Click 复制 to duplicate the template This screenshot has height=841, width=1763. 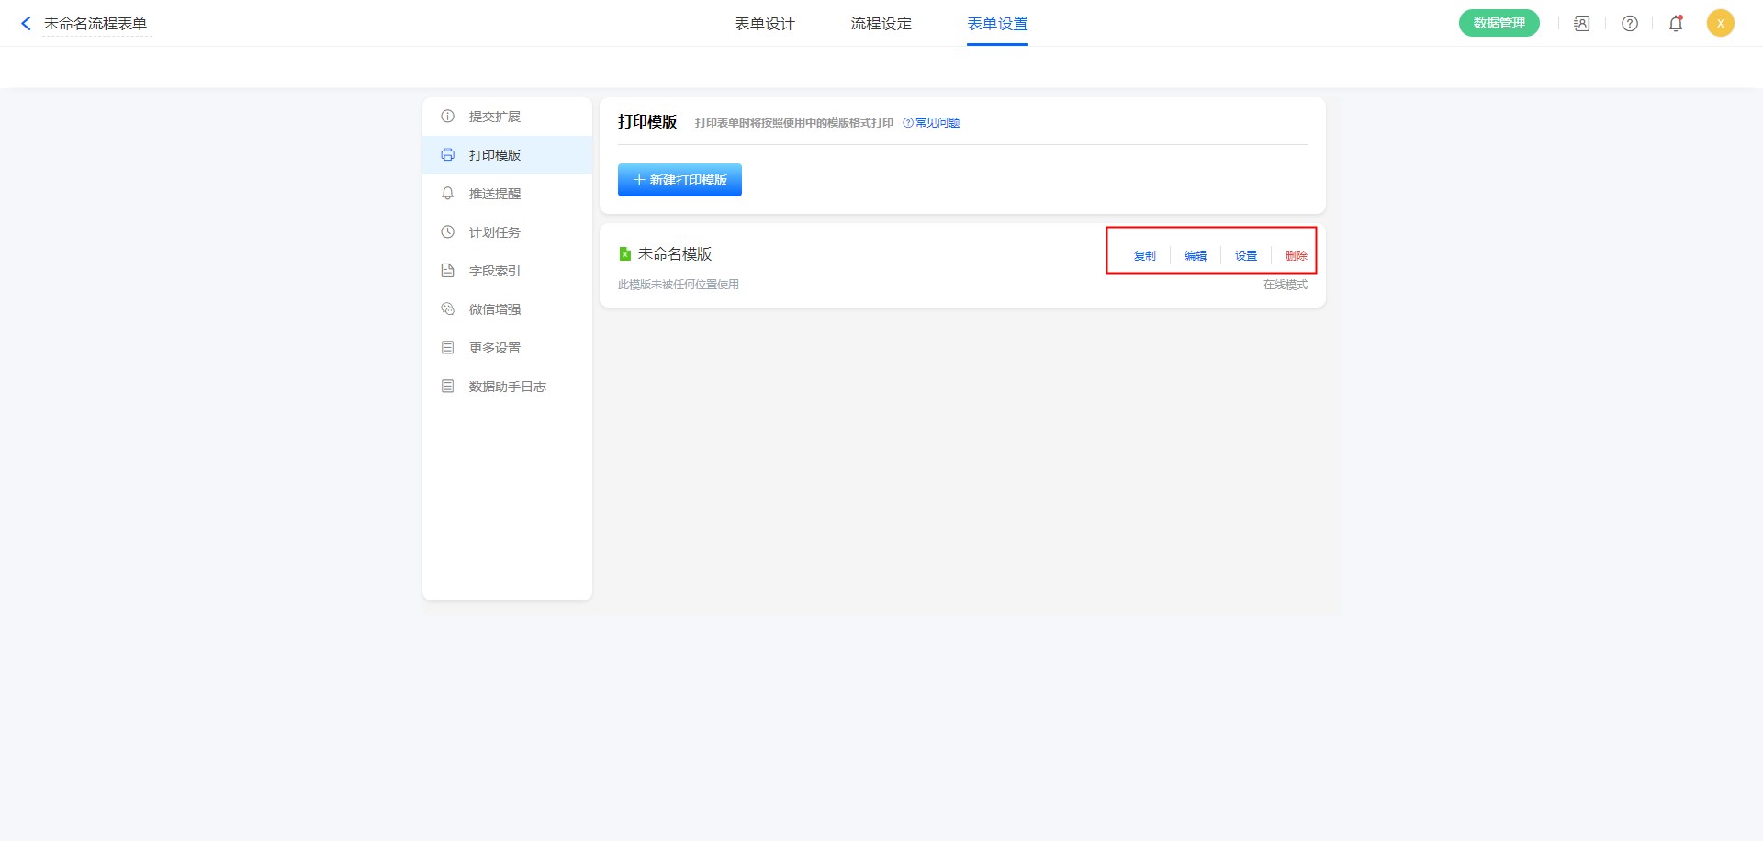click(1144, 256)
